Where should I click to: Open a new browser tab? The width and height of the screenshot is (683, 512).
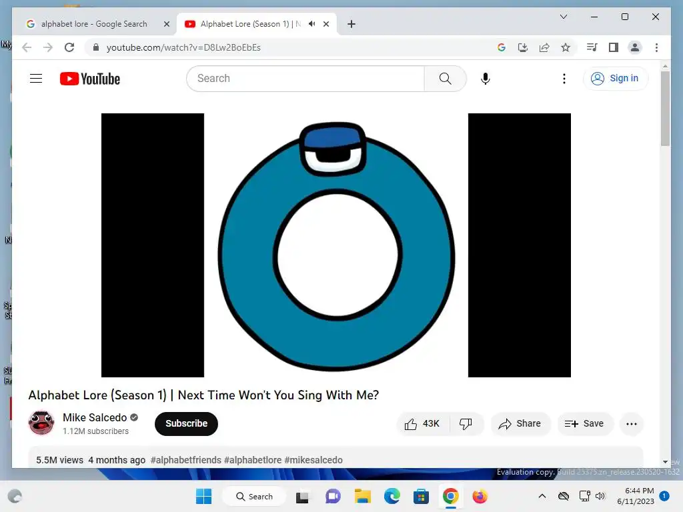click(351, 24)
